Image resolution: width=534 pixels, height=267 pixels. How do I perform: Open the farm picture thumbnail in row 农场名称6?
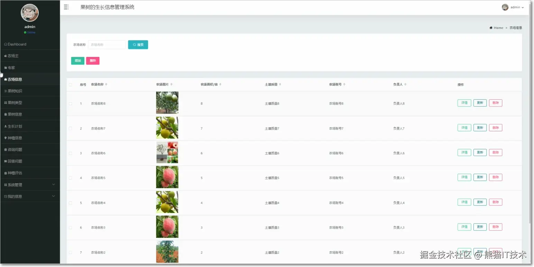click(167, 152)
